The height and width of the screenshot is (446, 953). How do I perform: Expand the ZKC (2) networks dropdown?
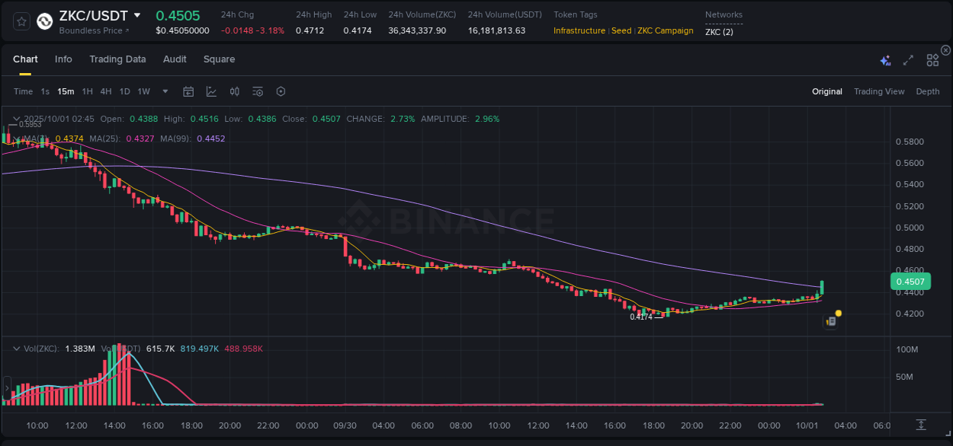(x=719, y=32)
